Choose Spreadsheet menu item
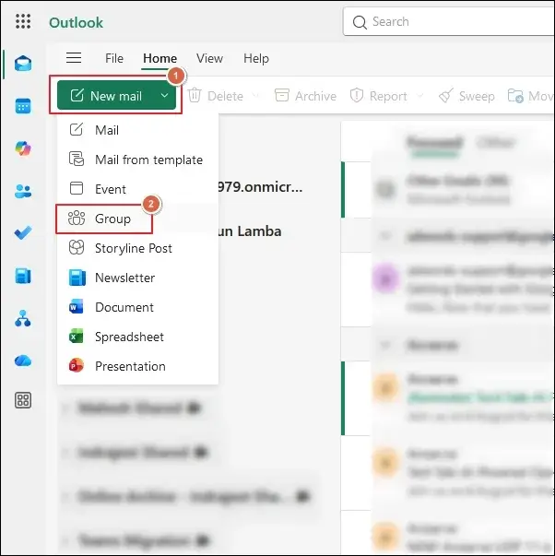Screen dimensions: 555x556 pos(137,337)
